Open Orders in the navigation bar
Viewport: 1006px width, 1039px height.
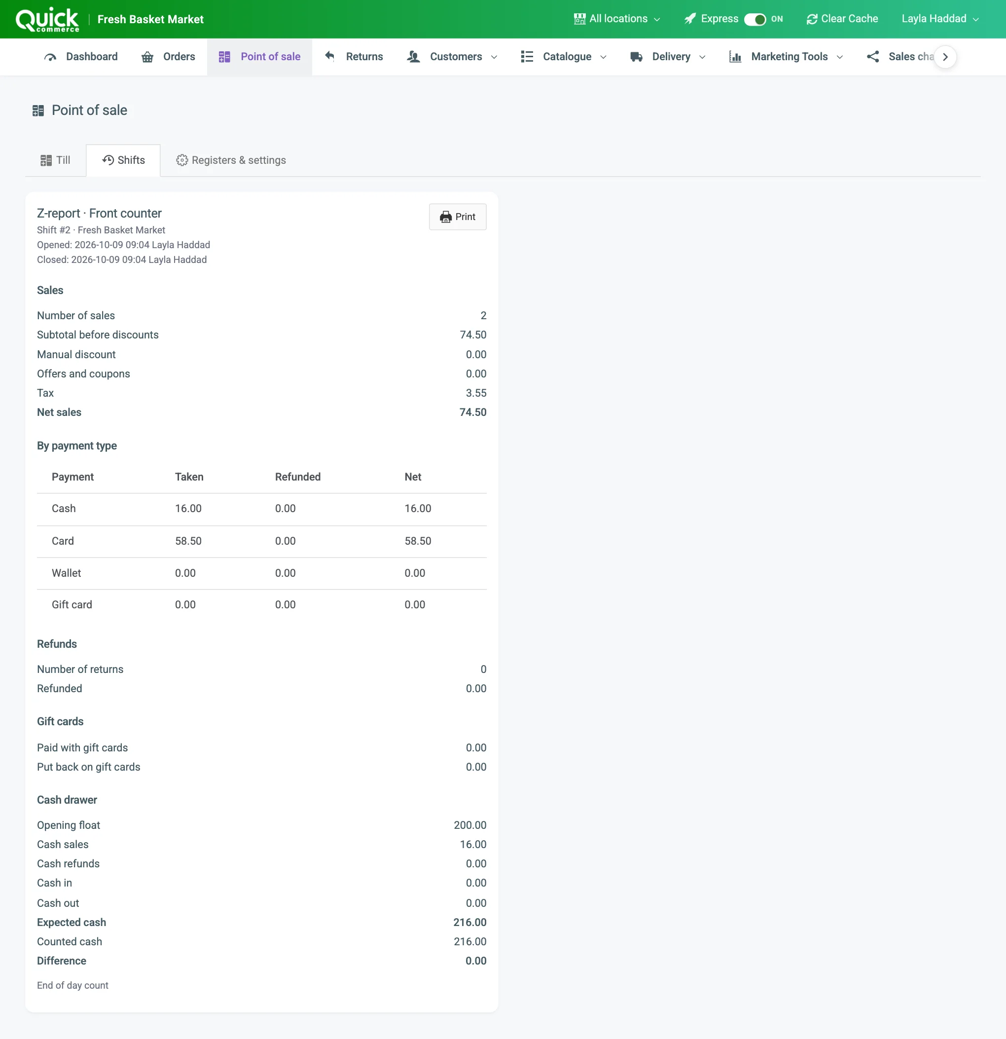(169, 57)
